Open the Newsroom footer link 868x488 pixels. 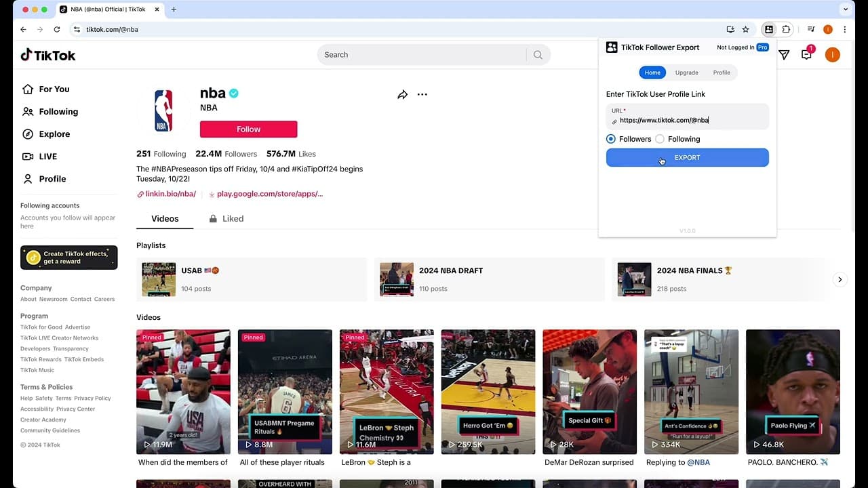click(x=54, y=300)
